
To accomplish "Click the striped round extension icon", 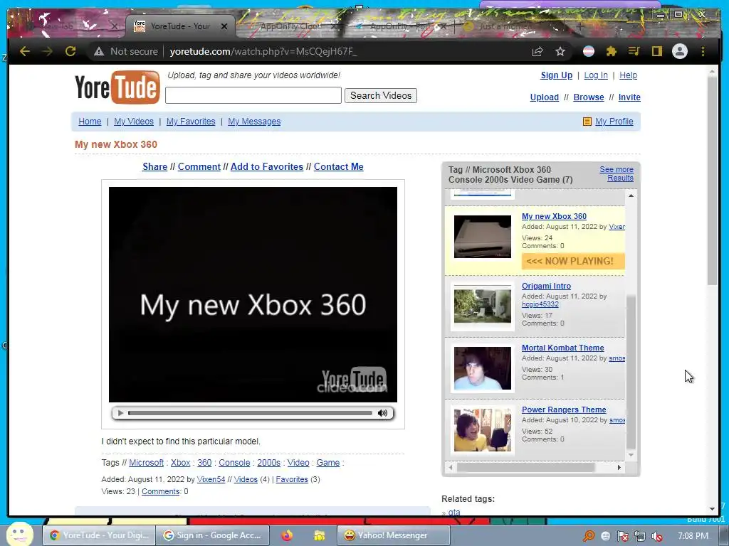I will click(x=589, y=51).
